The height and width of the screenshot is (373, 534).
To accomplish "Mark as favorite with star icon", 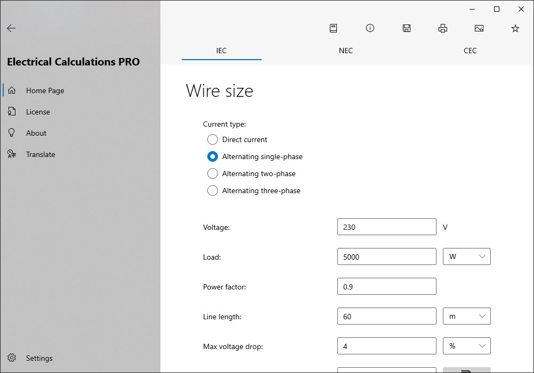I will coord(515,29).
